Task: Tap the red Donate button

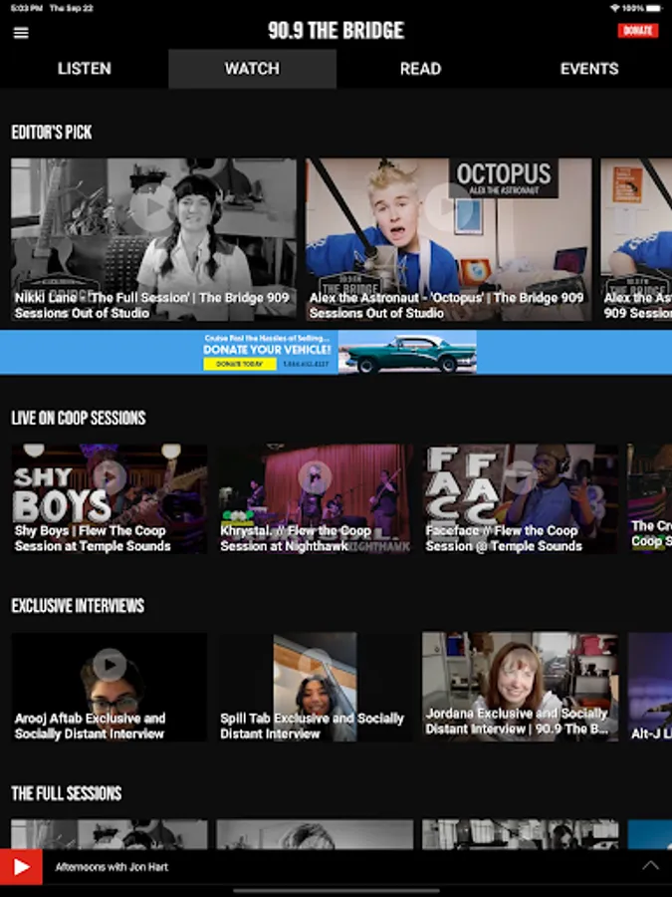Action: coord(638,30)
